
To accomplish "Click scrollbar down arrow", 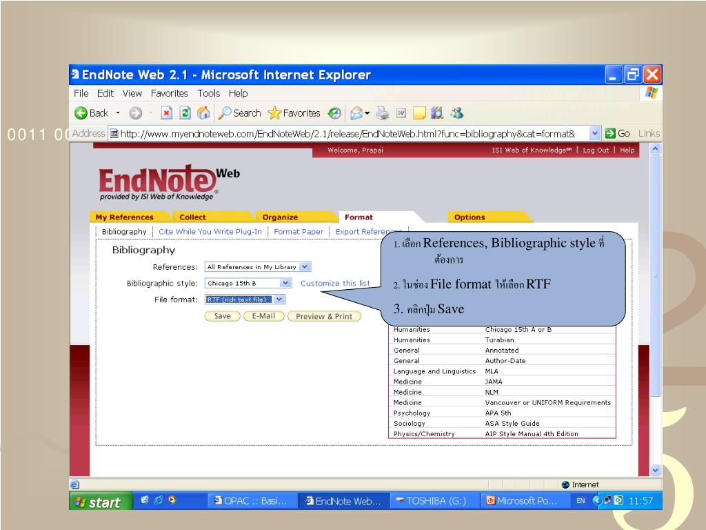I will (x=656, y=470).
